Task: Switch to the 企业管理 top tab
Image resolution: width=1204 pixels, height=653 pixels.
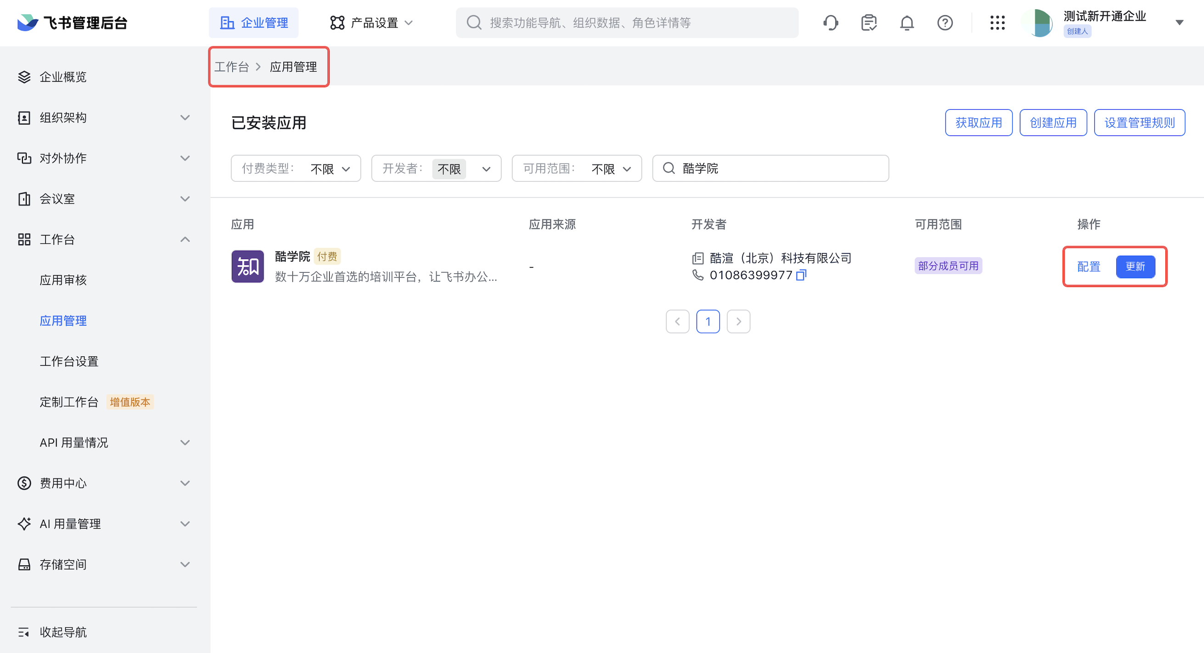Action: 253,23
